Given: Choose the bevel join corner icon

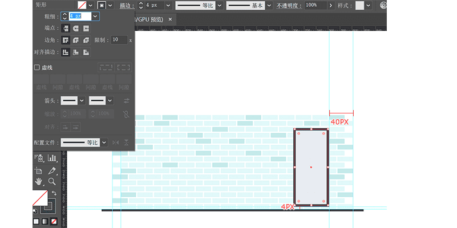Looking at the screenshot, I should pos(86,40).
